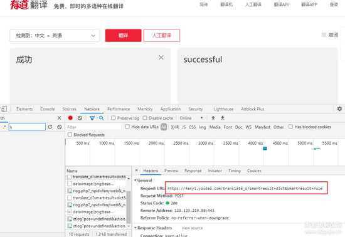Switch to the Cookies tab
The height and width of the screenshot is (237, 345).
tap(254, 171)
